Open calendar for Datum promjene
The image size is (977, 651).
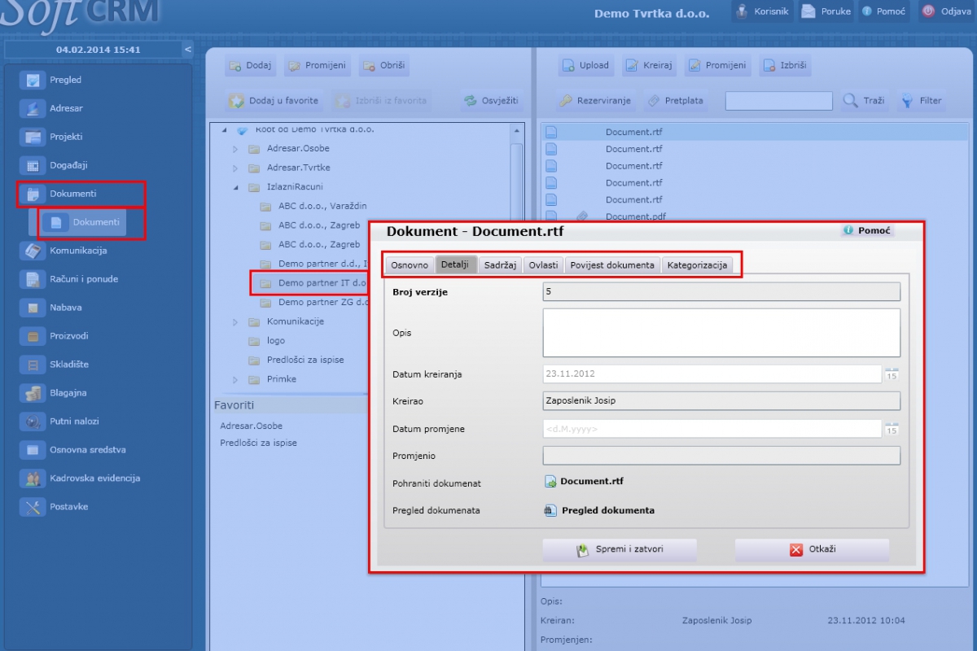(892, 429)
